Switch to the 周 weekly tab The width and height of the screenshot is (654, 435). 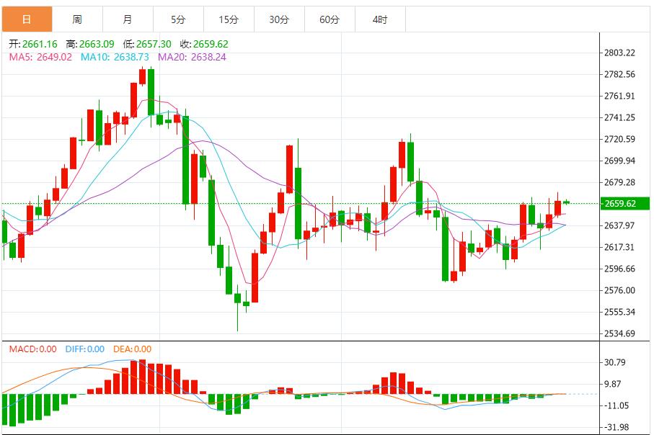coord(77,19)
